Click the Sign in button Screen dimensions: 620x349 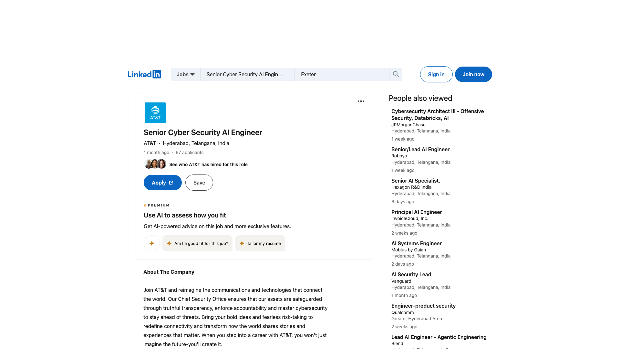[x=436, y=74]
